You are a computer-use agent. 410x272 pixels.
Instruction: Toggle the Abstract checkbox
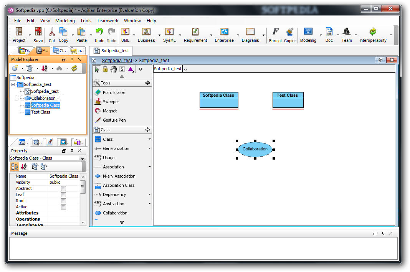(x=63, y=188)
